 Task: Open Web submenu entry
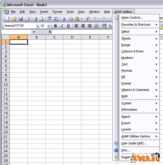tap(139, 96)
